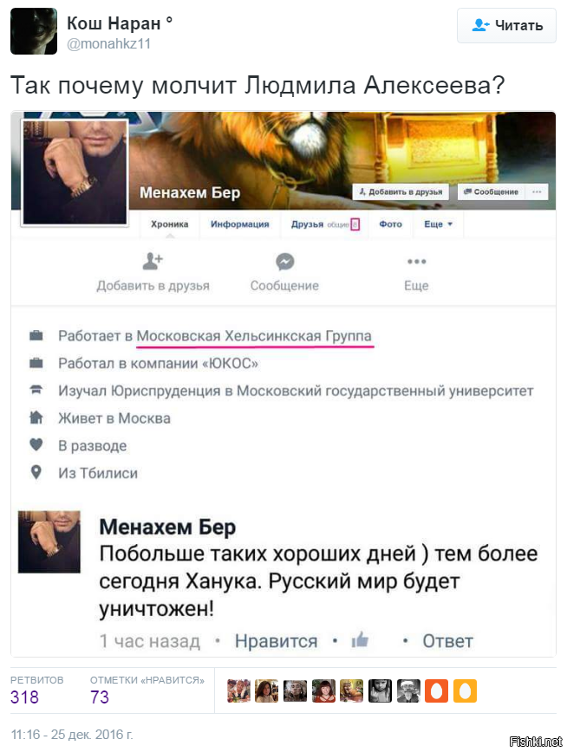Click the briefcase icon beside Работает в

pyautogui.click(x=36, y=335)
